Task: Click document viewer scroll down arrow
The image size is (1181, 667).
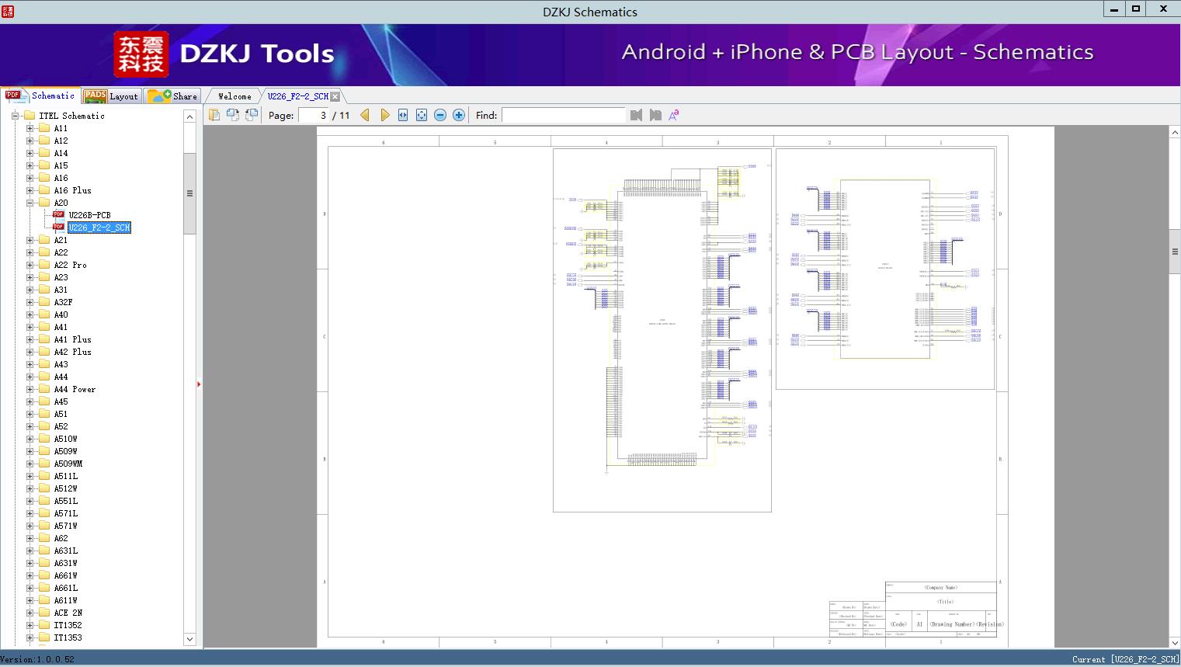Action: coord(1175,641)
